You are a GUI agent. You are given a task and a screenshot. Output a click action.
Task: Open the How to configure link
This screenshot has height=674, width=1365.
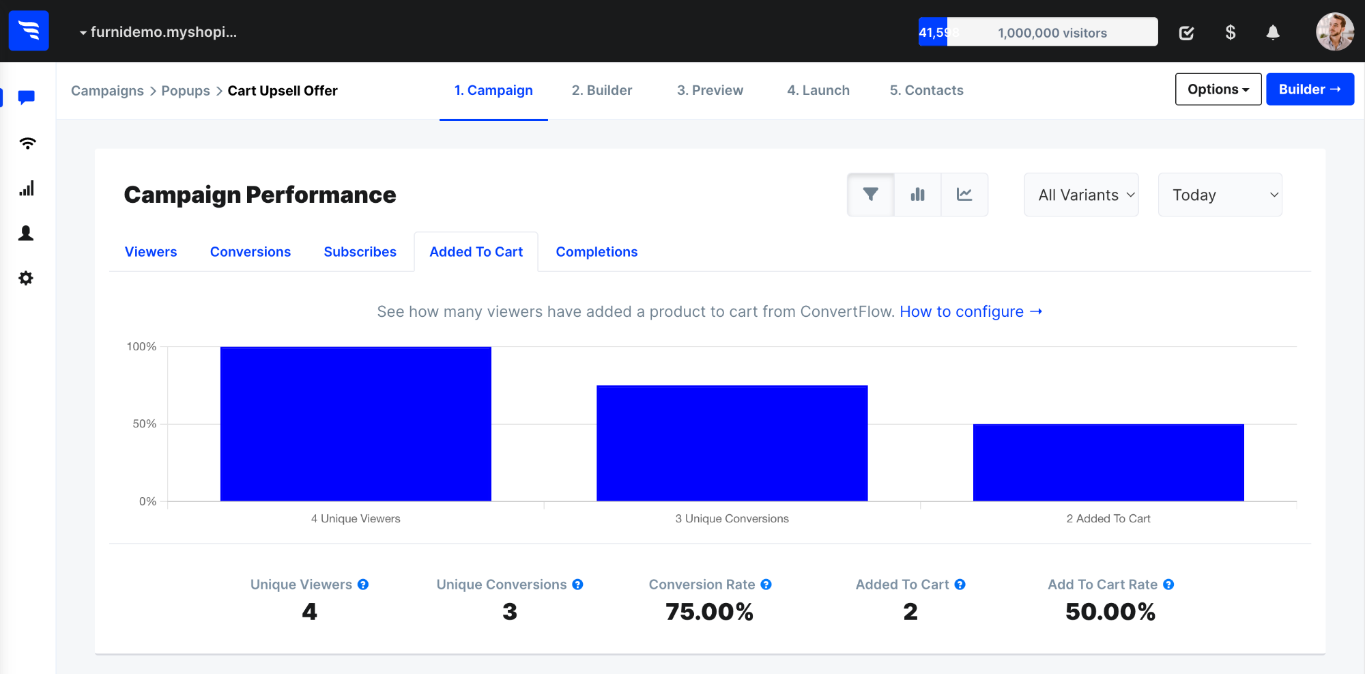pos(970,311)
